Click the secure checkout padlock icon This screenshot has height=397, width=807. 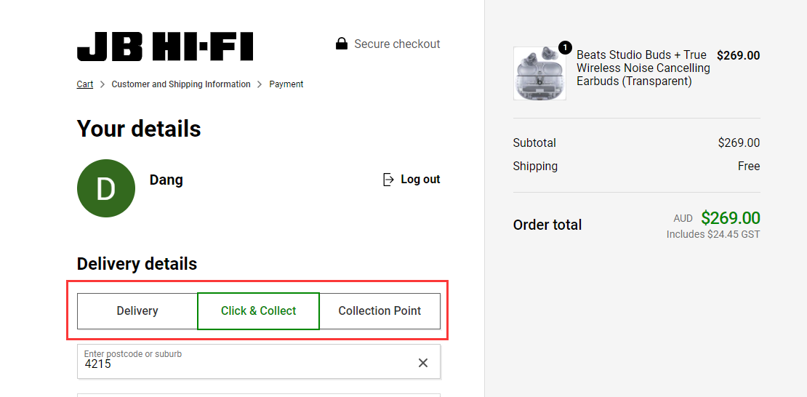(x=341, y=44)
